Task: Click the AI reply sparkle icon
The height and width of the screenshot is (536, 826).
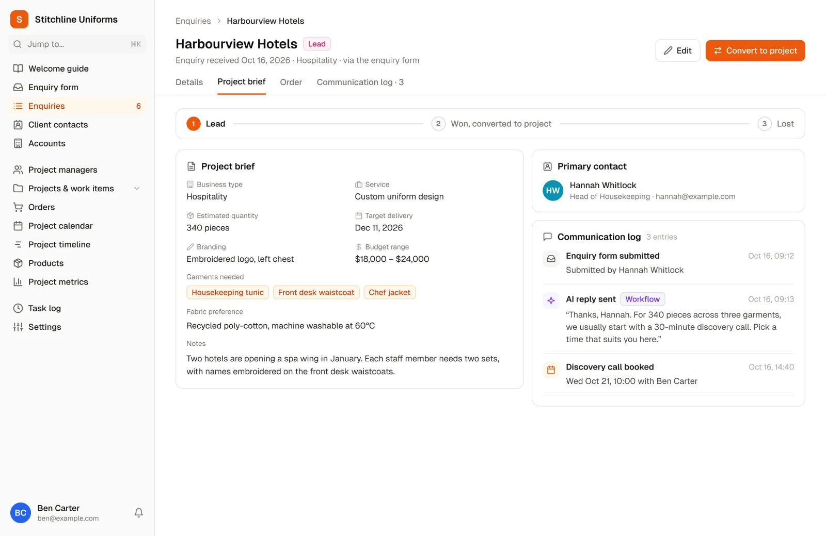Action: [x=551, y=300]
